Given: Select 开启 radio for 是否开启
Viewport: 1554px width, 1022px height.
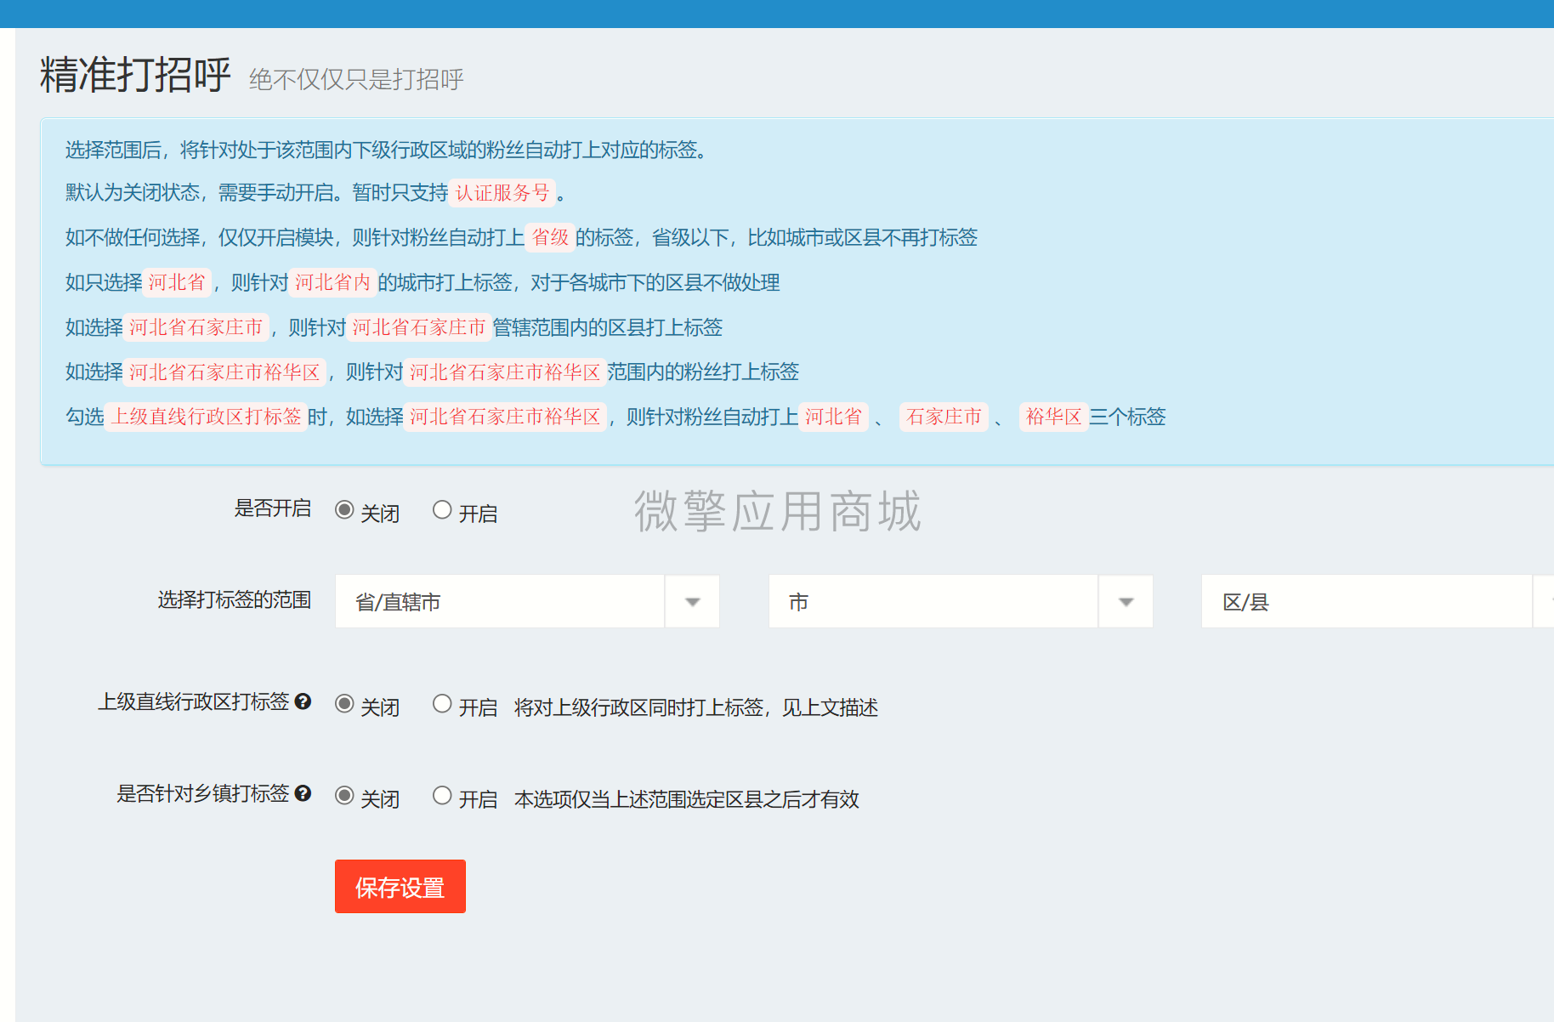Looking at the screenshot, I should coord(442,509).
